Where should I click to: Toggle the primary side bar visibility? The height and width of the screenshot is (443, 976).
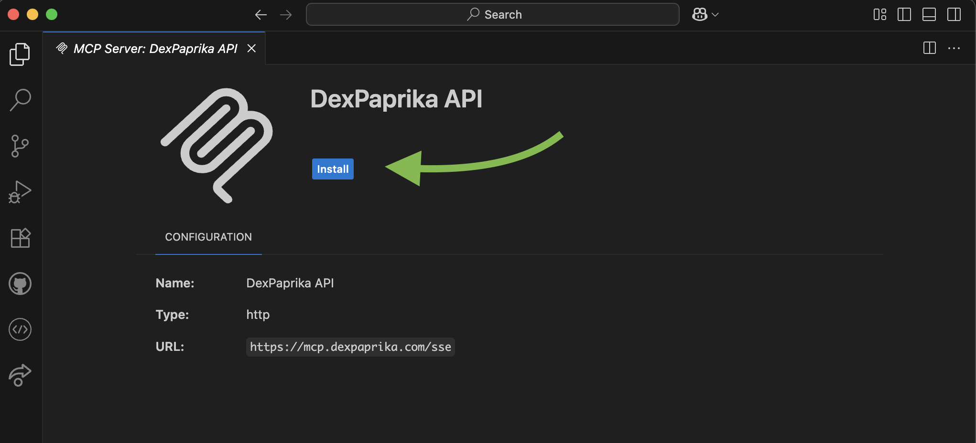(x=905, y=14)
